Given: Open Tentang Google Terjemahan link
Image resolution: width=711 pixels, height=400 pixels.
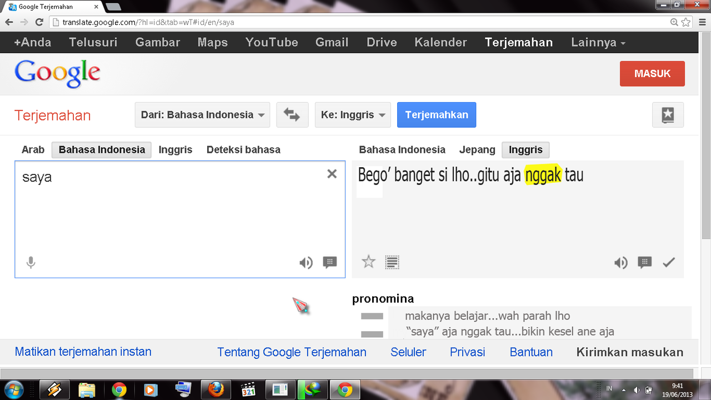Looking at the screenshot, I should pos(292,352).
